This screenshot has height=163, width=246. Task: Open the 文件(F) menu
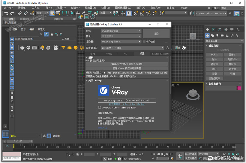(x=8, y=8)
